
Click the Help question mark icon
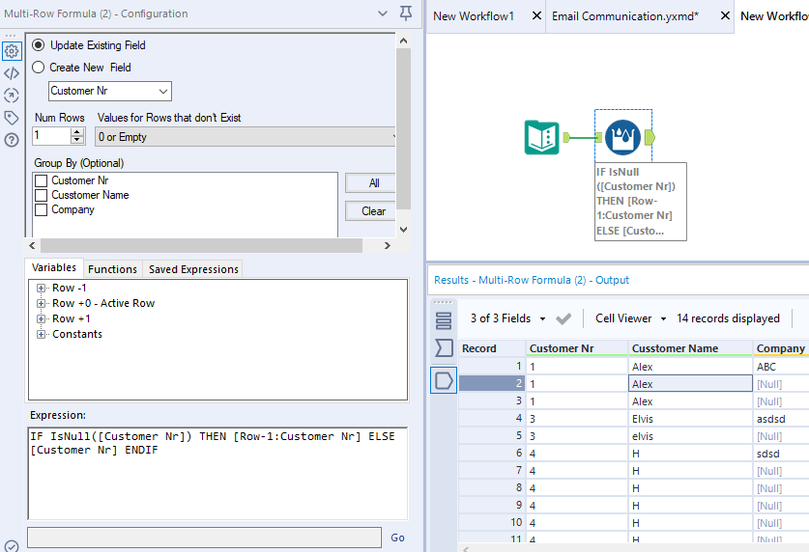(12, 140)
